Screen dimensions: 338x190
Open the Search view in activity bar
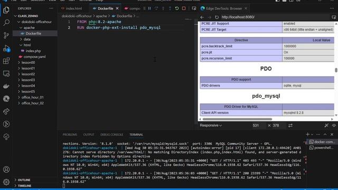pos(6,22)
